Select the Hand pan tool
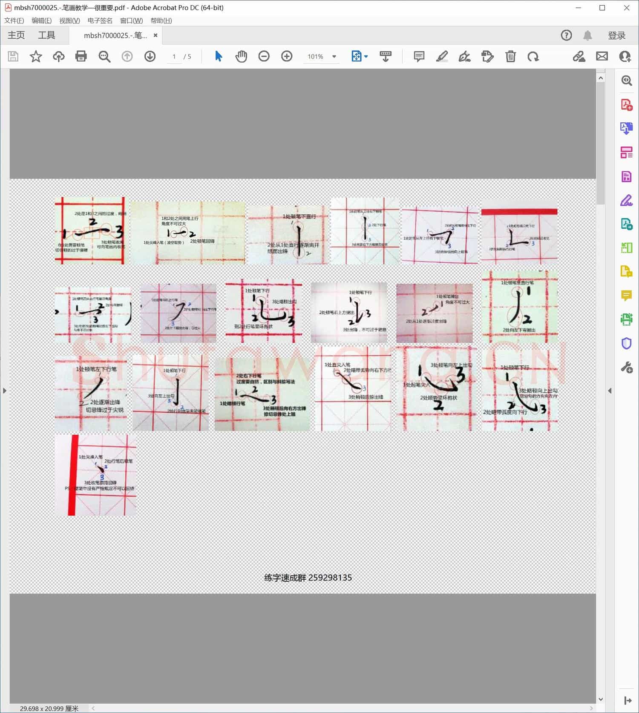639x713 pixels. (241, 56)
